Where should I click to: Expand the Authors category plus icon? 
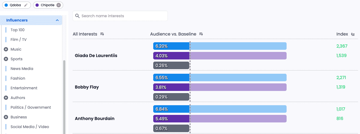6,98
